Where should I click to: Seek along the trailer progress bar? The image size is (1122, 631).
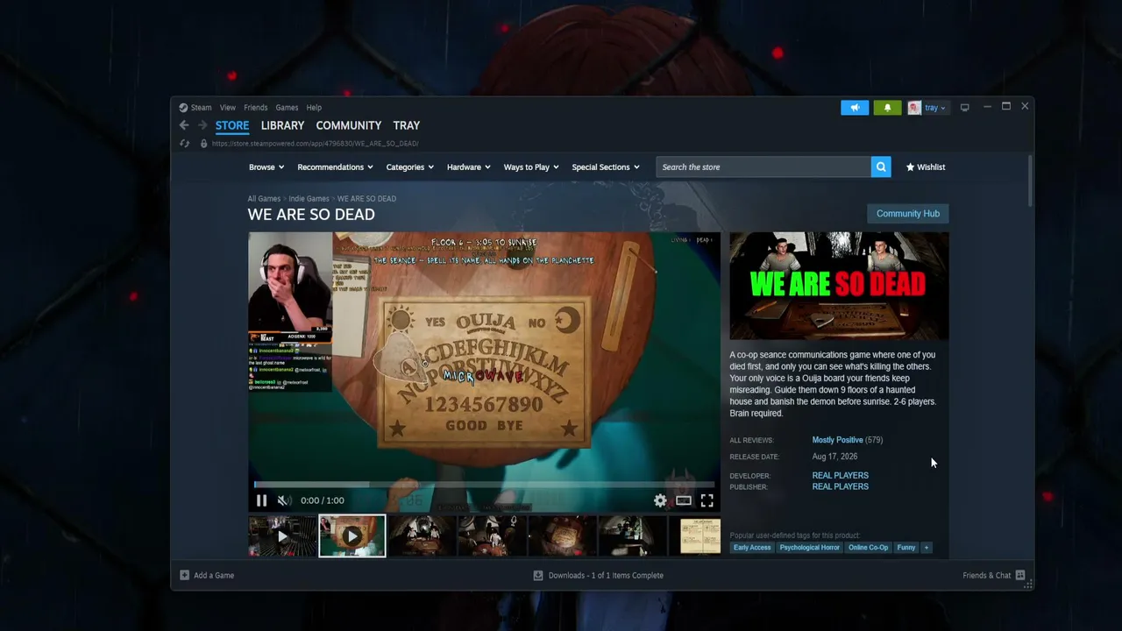pyautogui.click(x=484, y=485)
